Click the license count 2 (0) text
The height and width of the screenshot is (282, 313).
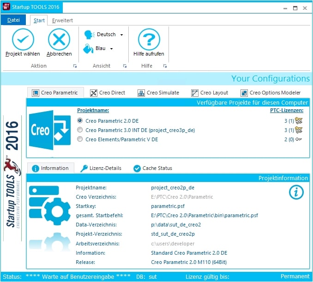(289, 139)
